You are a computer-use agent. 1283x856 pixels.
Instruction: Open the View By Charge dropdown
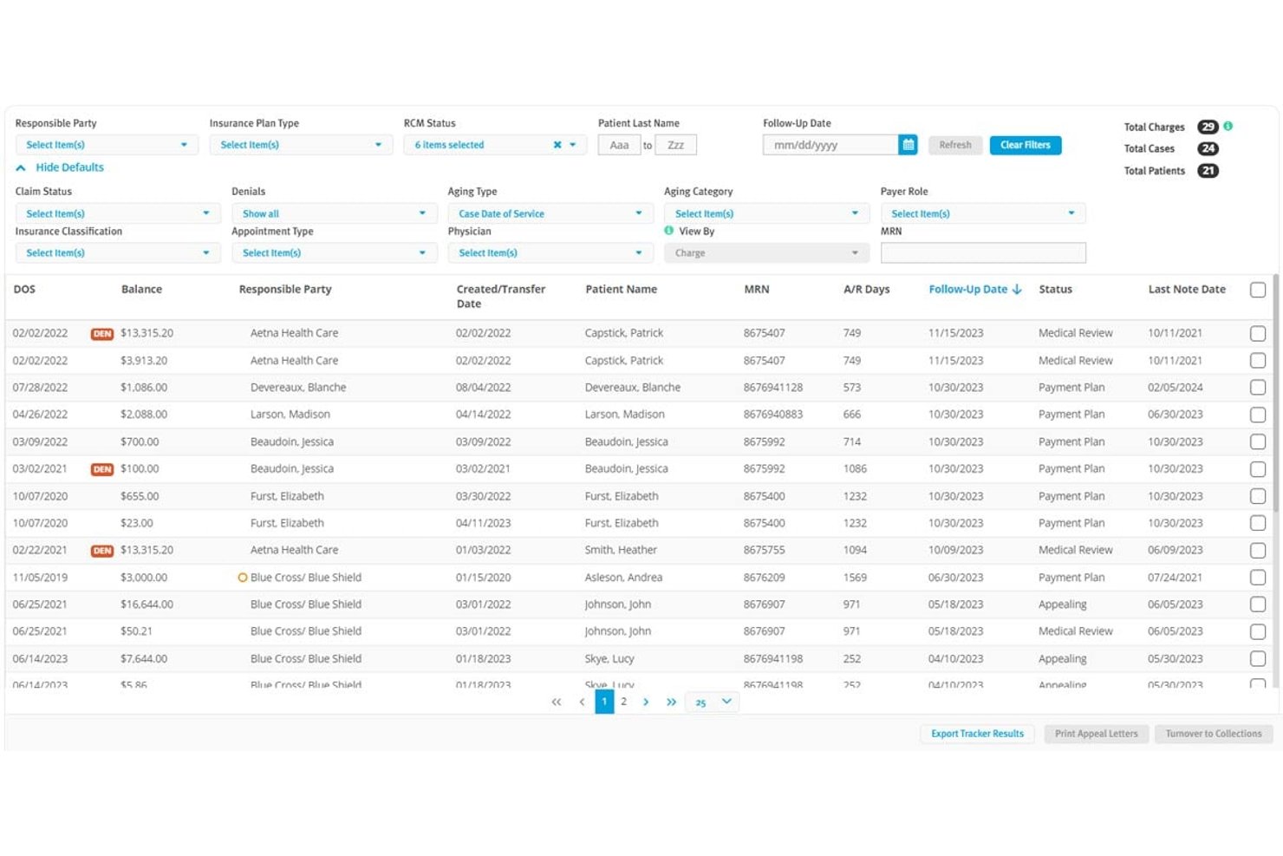coord(766,253)
